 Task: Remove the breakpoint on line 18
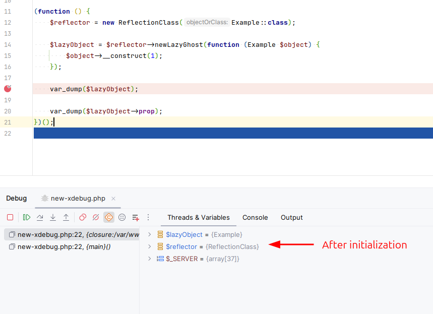coord(8,89)
